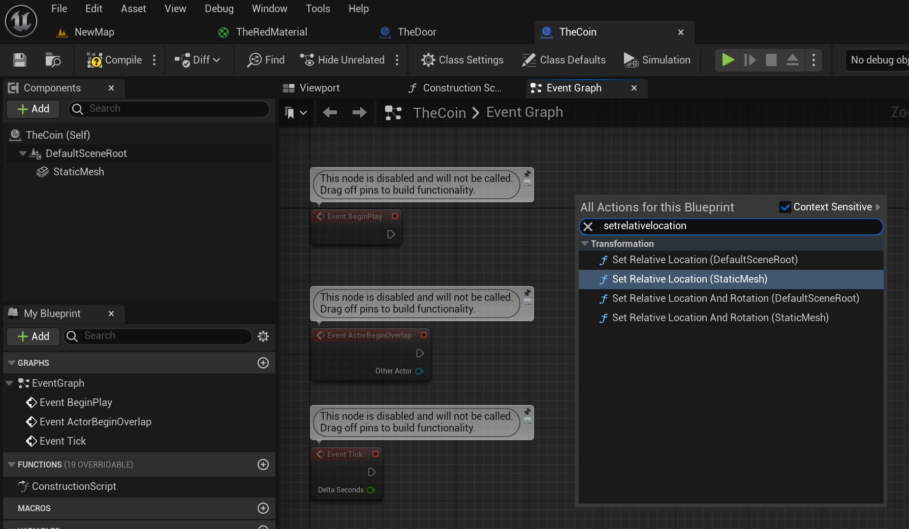Open Class Defaults
This screenshot has width=909, height=529.
(564, 60)
